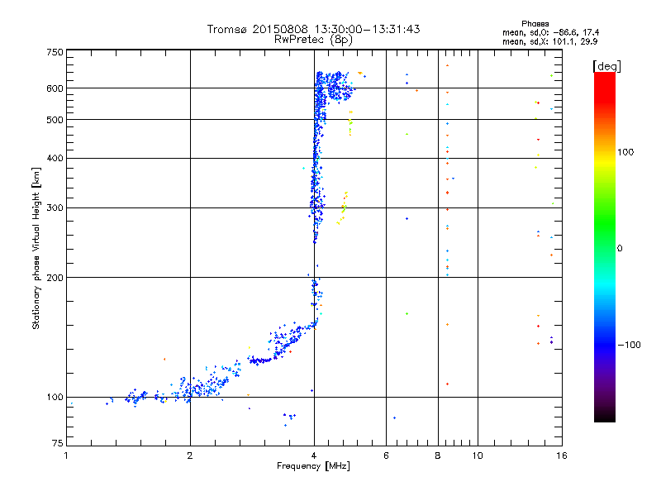
Task: Click the 'Frequency [MHz]' axis label
Action: click(x=313, y=466)
